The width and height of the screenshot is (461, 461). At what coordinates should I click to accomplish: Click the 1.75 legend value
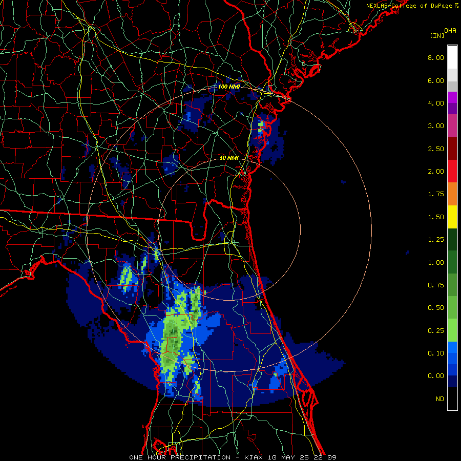tap(436, 194)
